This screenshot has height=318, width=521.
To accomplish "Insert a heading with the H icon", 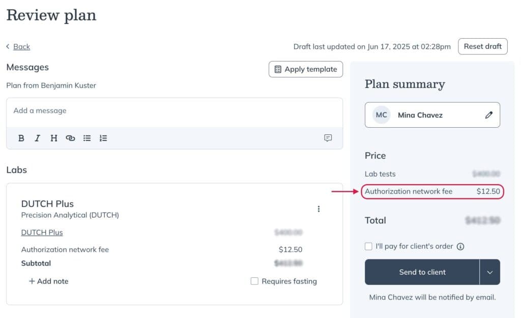I will (54, 138).
